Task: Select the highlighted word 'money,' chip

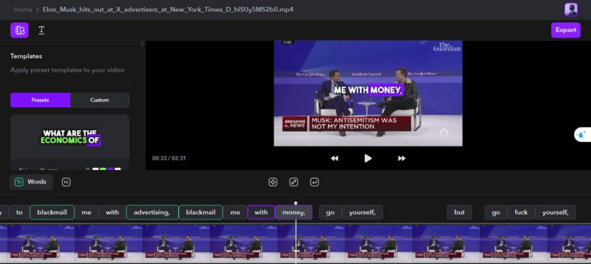Action: pos(293,212)
